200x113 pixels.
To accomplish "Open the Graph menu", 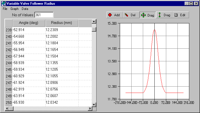I will 15,9.
